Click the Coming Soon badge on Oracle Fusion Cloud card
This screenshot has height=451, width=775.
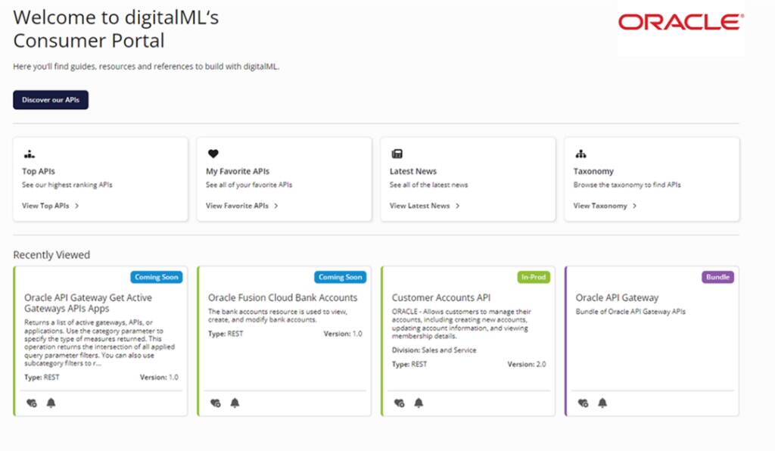point(340,277)
